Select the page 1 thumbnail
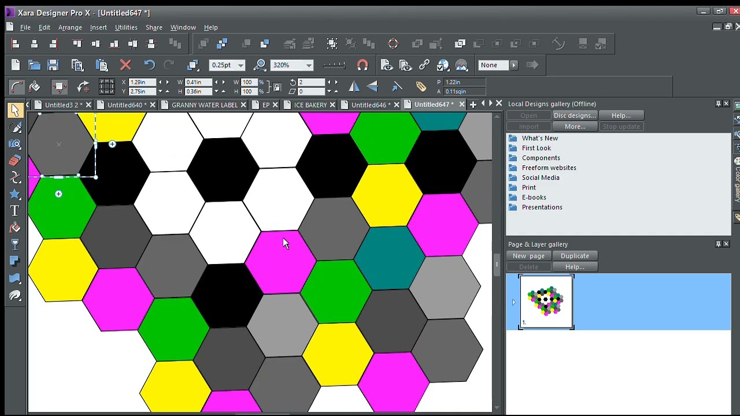The height and width of the screenshot is (416, 740). 546,302
